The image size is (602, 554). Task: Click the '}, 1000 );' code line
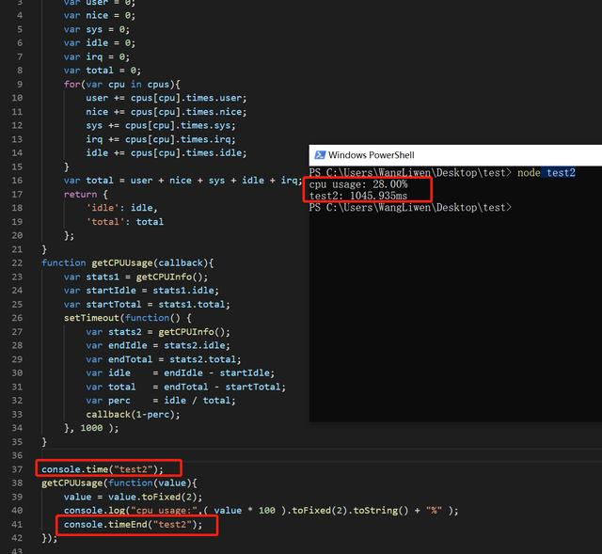click(91, 428)
